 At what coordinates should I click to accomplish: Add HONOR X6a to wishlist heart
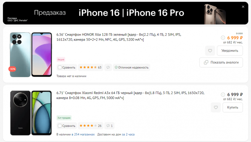point(210,51)
